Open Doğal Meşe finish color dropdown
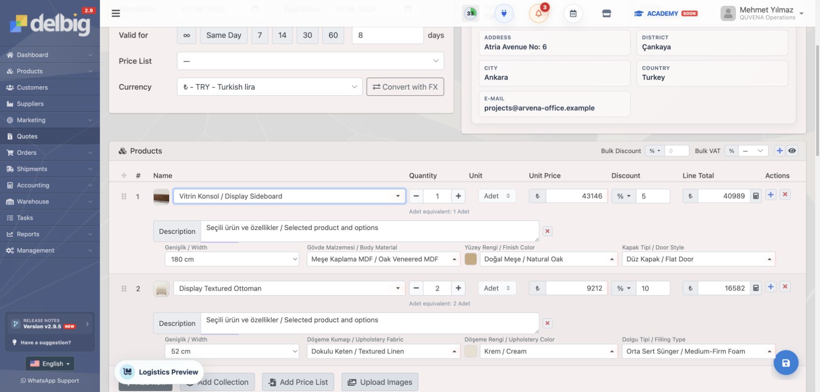Viewport: 820px width, 392px height. coord(548,259)
